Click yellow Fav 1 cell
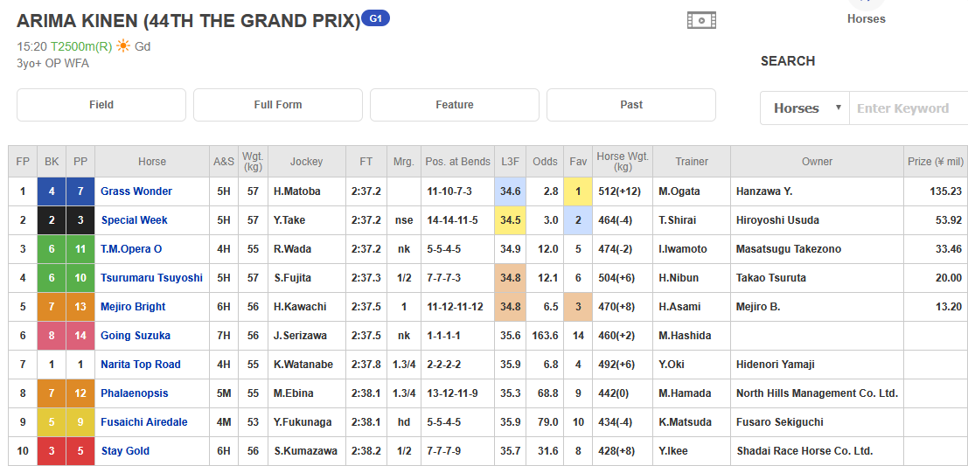Viewport: 968px width, 466px height. (578, 191)
